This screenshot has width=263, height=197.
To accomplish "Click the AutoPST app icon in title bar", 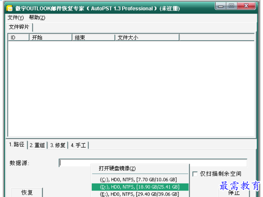I will [x=10, y=8].
